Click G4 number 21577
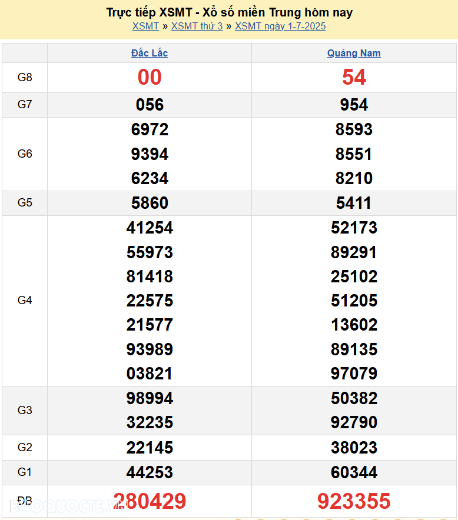This screenshot has width=458, height=520. tap(150, 325)
